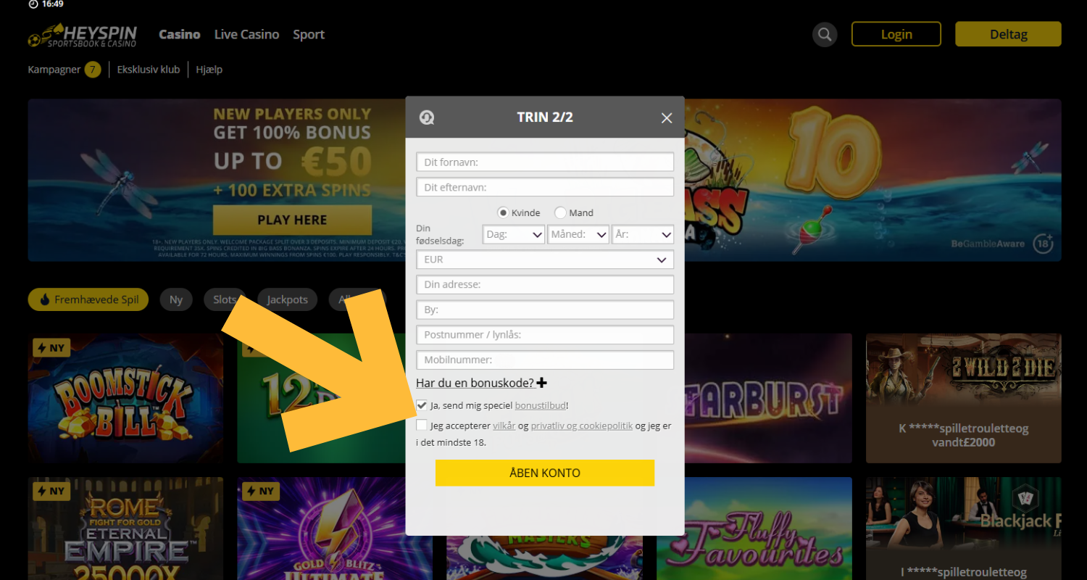Open the Casino tab
1087x580 pixels.
tap(180, 34)
